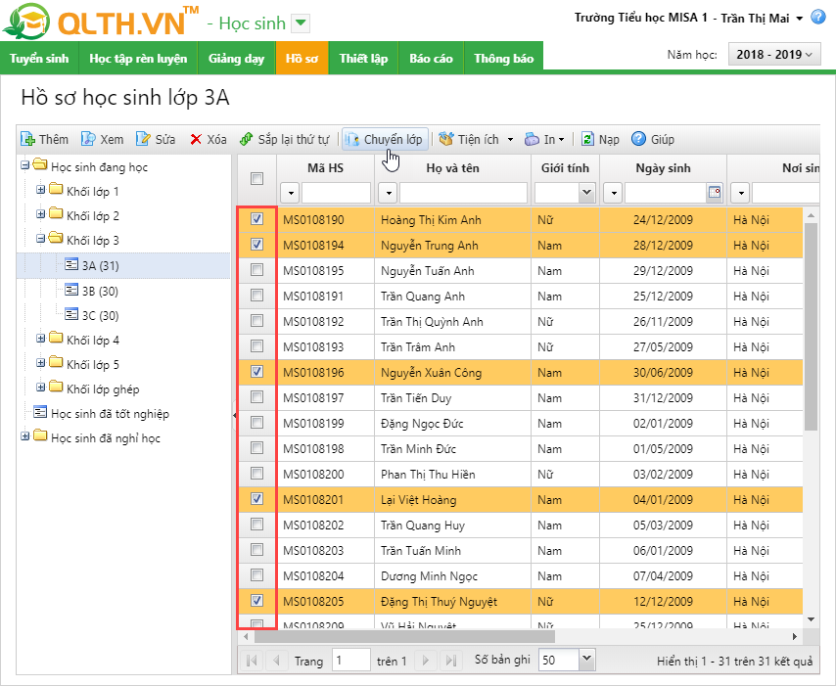This screenshot has width=836, height=686.
Task: Click the Thêm (add) toolbar icon
Action: 28,139
